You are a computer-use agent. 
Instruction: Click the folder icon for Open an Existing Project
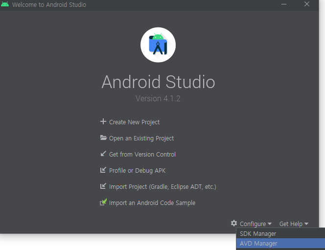pos(103,138)
